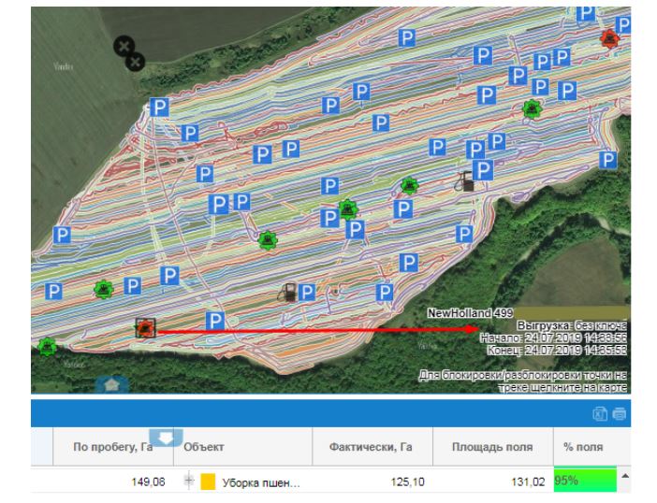Print the report table
Screen dimensions: 657x503
620,414
